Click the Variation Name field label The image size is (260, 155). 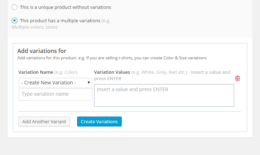tap(36, 72)
